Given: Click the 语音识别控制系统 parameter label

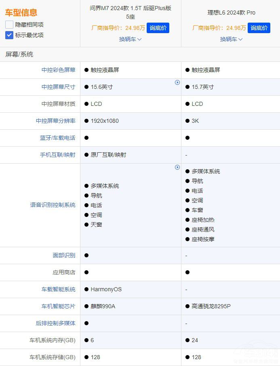Looking at the screenshot, I should click(x=53, y=205).
